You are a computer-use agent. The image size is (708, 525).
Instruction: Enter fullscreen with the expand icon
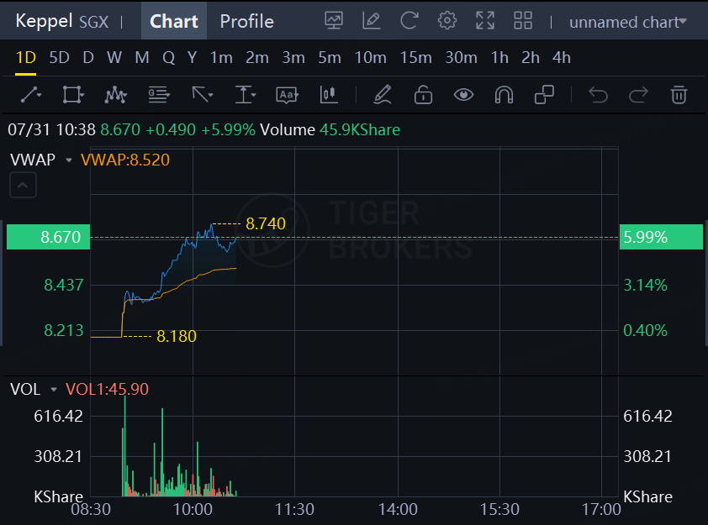click(485, 21)
